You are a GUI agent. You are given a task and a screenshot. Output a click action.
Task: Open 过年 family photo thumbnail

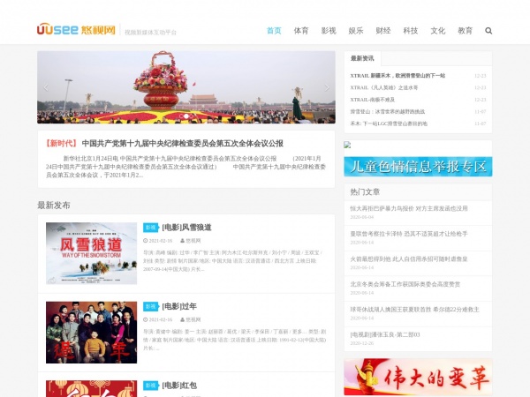tap(91, 333)
